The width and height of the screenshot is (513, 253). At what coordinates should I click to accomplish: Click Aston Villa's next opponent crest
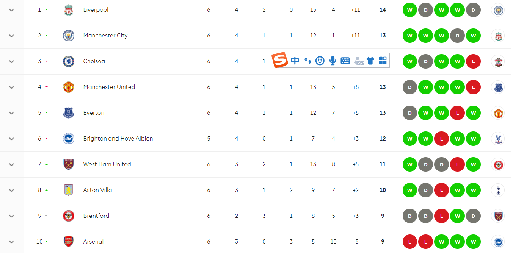coord(497,190)
